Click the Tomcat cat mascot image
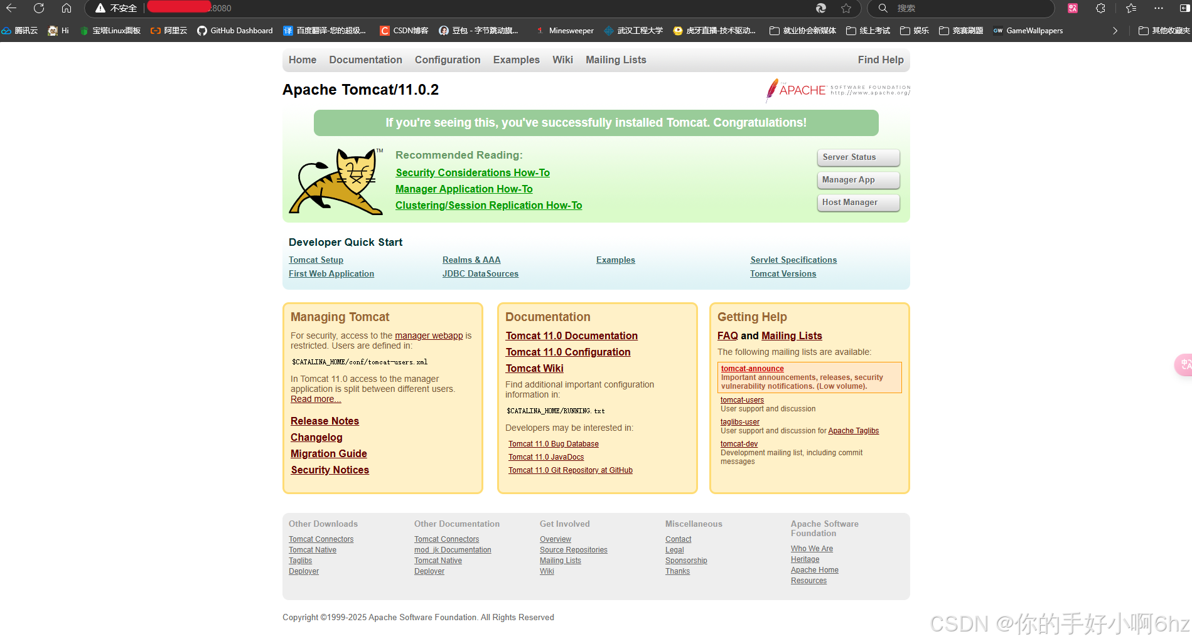 pyautogui.click(x=336, y=181)
